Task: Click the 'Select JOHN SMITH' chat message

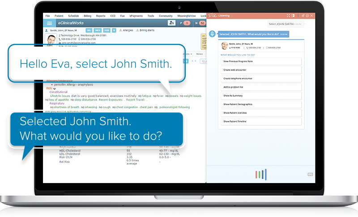Action: pyautogui.click(x=286, y=24)
